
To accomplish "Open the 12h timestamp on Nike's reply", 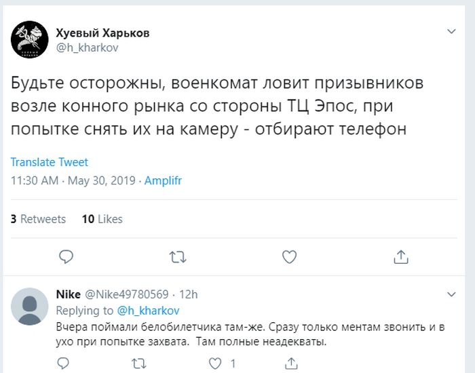I will [x=189, y=295].
